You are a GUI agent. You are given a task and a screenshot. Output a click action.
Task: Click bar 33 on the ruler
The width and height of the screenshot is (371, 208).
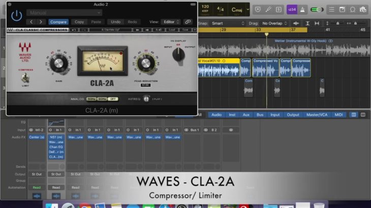point(258,30)
